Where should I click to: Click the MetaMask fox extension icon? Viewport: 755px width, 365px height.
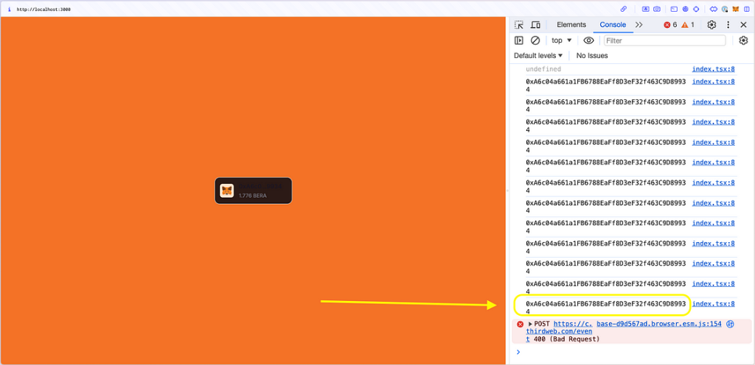pyautogui.click(x=735, y=9)
